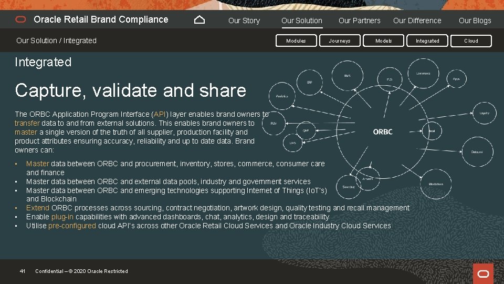Open the Our Partners menu item

(359, 21)
